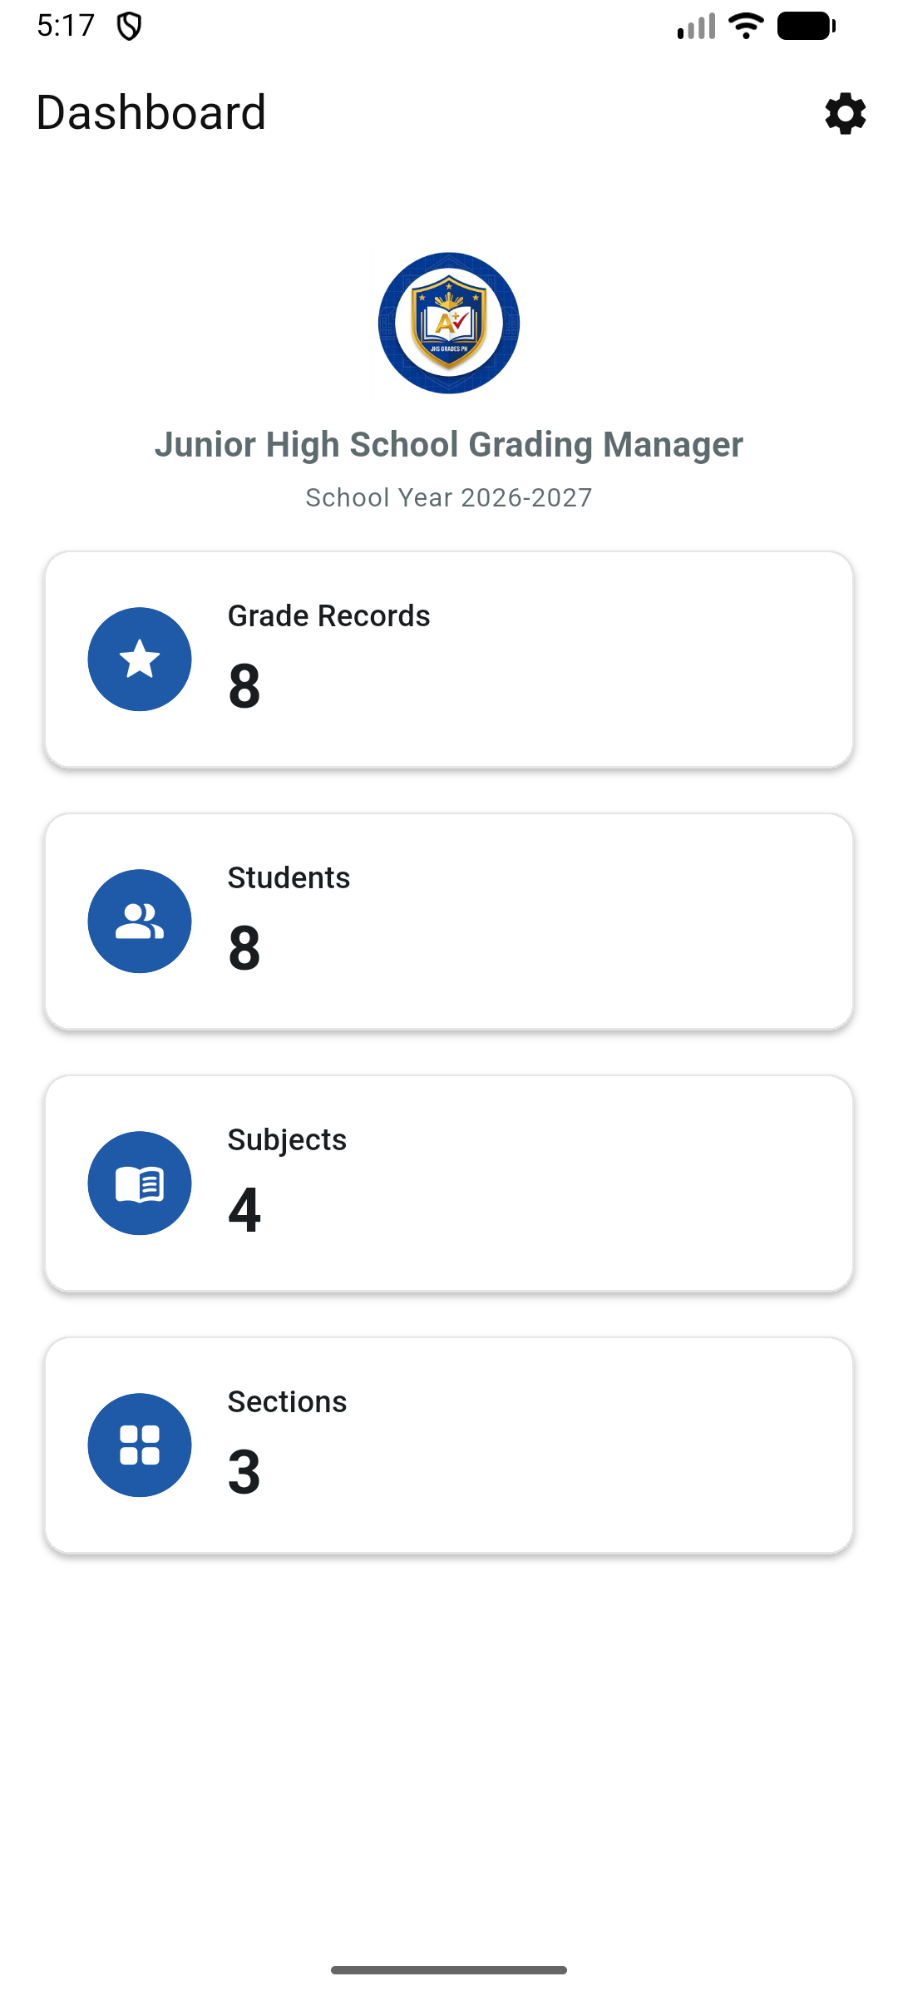Tap the open book Subjects icon

click(140, 1183)
